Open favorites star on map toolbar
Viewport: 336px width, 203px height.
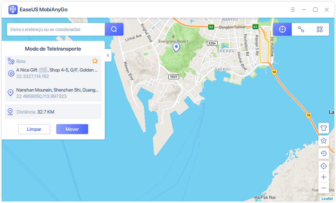[323, 141]
